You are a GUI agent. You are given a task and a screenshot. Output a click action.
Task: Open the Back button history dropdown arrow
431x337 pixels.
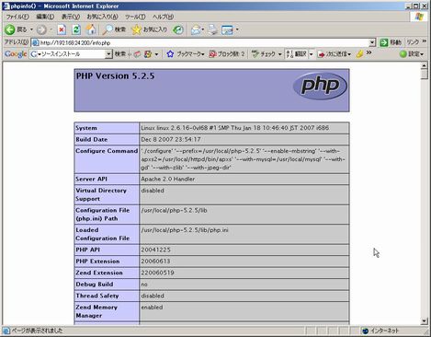31,29
